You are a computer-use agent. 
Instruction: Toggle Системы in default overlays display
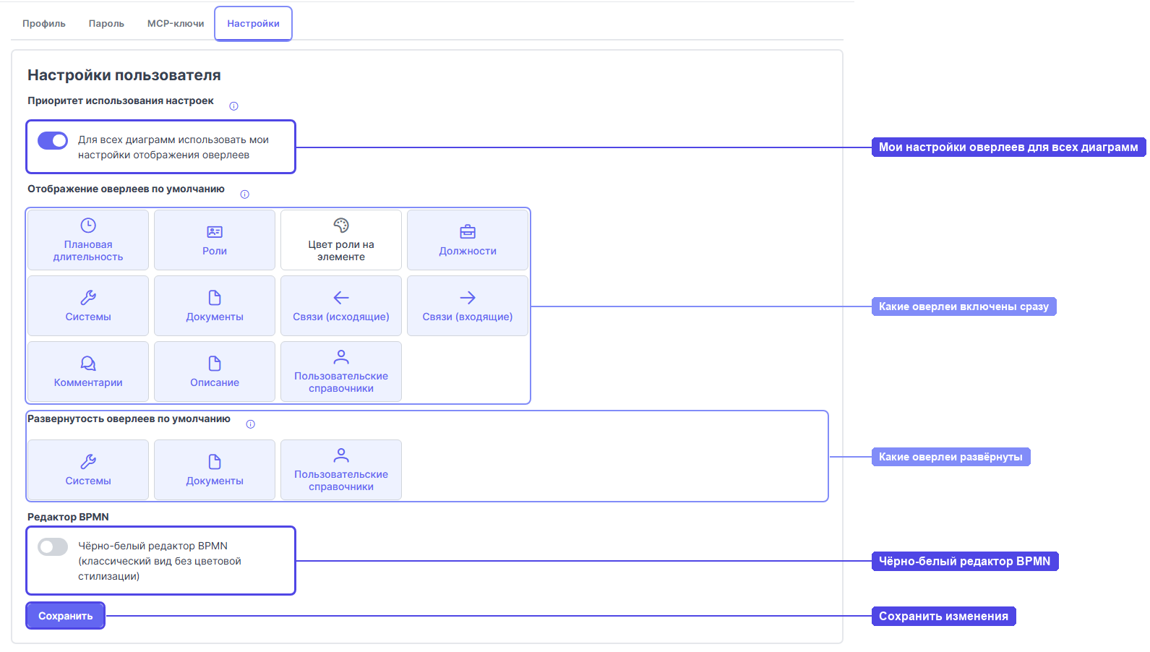[88, 306]
